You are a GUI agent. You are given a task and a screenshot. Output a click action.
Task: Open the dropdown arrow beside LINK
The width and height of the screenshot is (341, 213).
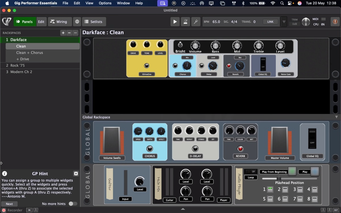tap(284, 22)
